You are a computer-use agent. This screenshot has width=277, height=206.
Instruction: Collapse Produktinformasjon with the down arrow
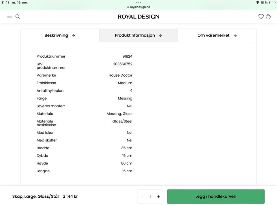[161, 35]
